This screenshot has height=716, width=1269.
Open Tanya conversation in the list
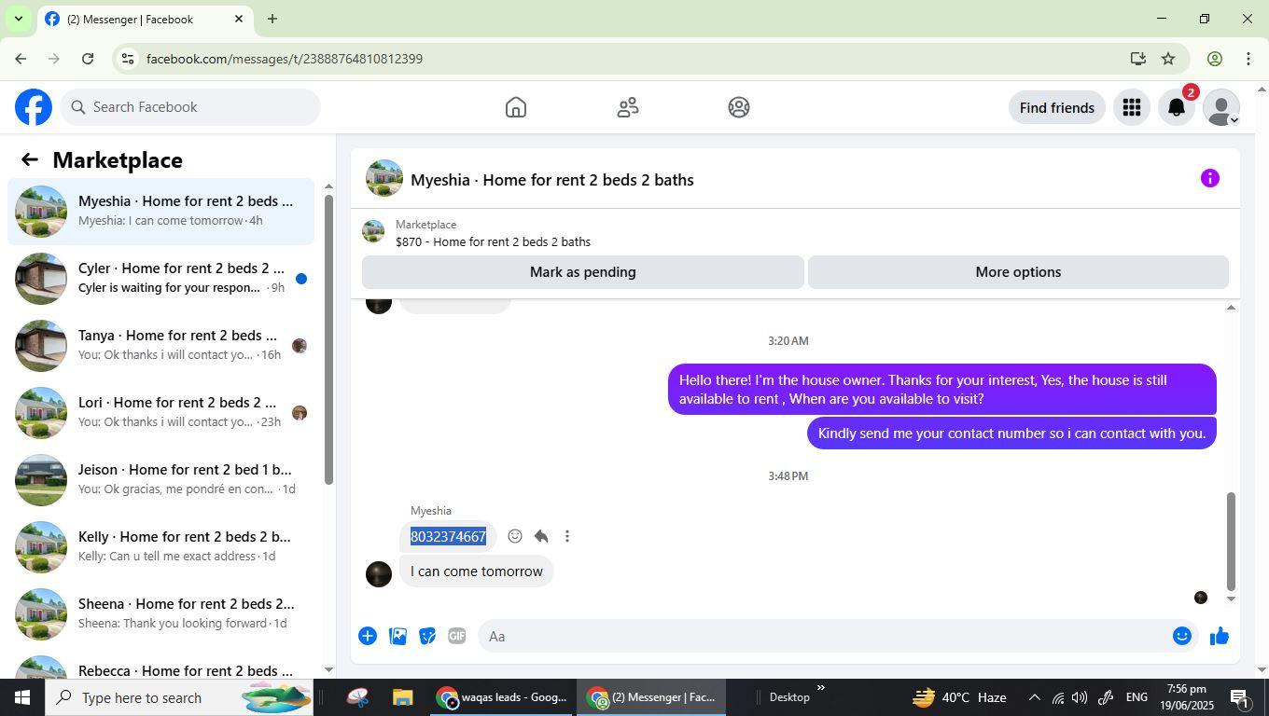[160, 346]
